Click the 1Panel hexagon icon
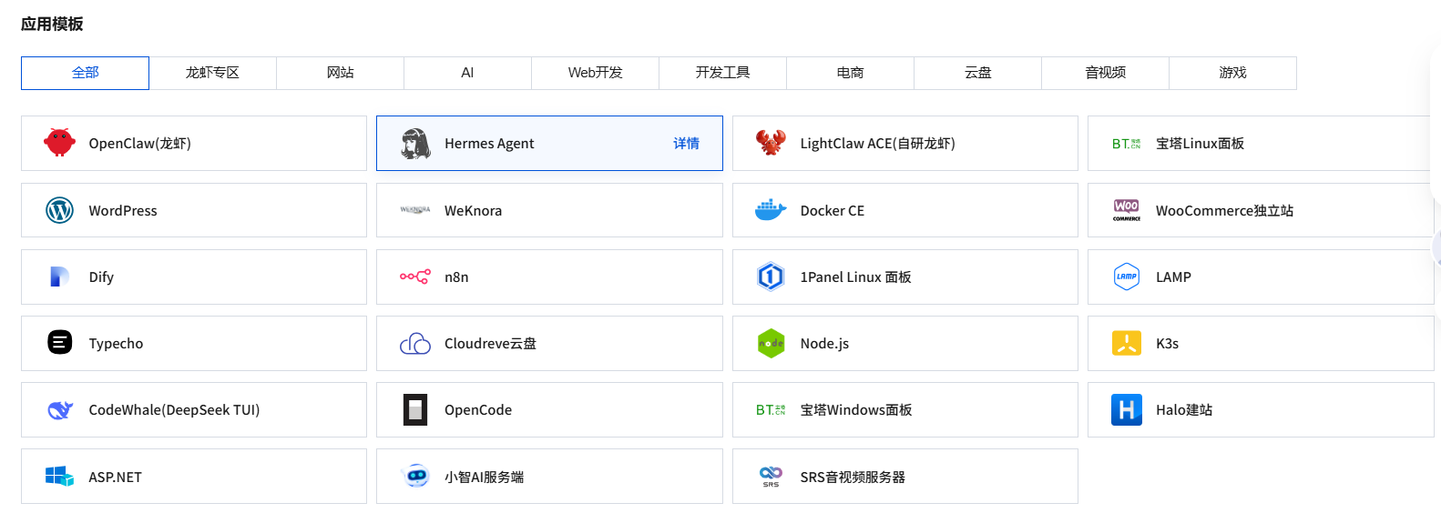Image resolution: width=1441 pixels, height=513 pixels. 771,277
